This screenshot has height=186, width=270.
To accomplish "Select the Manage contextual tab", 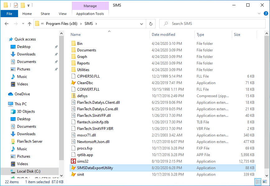I will point(90,6).
